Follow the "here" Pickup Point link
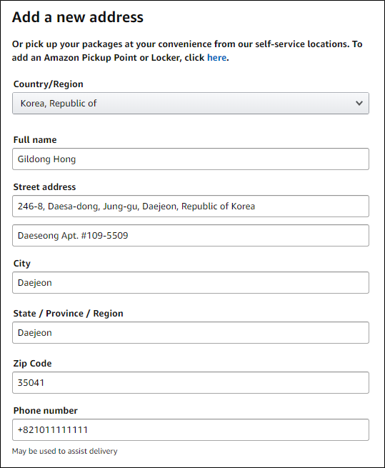The height and width of the screenshot is (468, 385). (x=216, y=58)
